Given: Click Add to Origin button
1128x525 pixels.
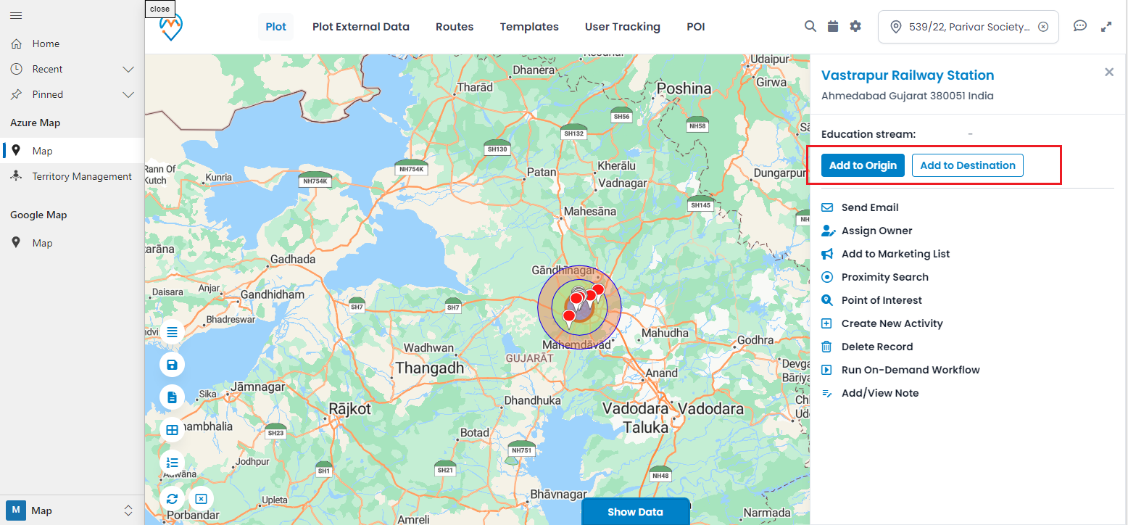Looking at the screenshot, I should click(863, 165).
